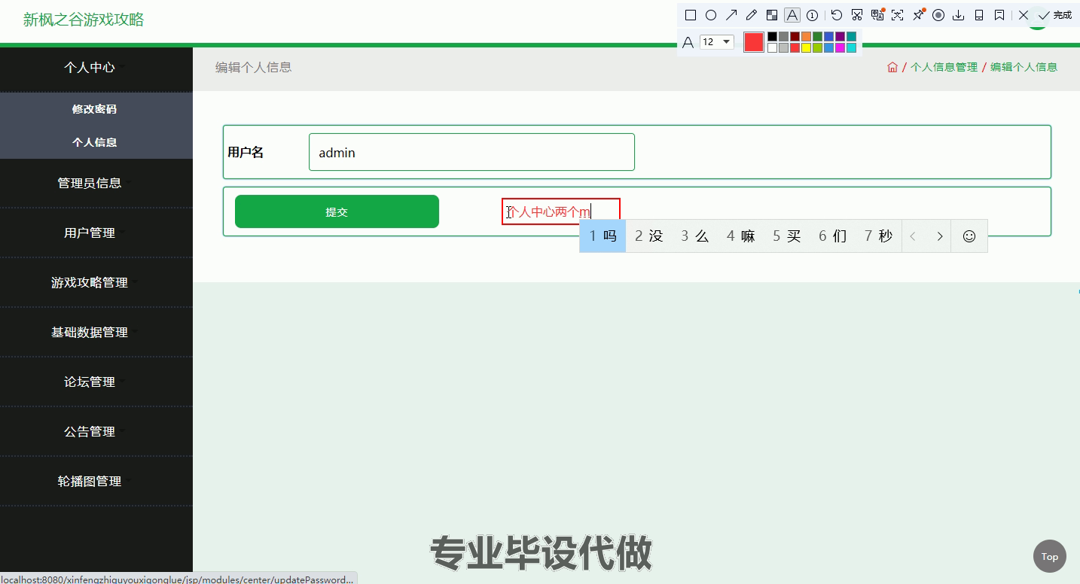Click the green 提交 button
Screen dimensions: 1080x584
pyautogui.click(x=337, y=211)
